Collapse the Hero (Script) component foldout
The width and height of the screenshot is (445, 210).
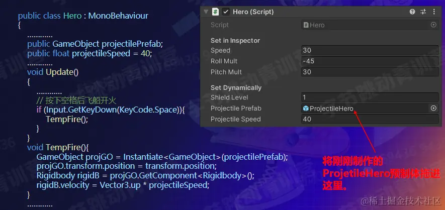[206, 12]
